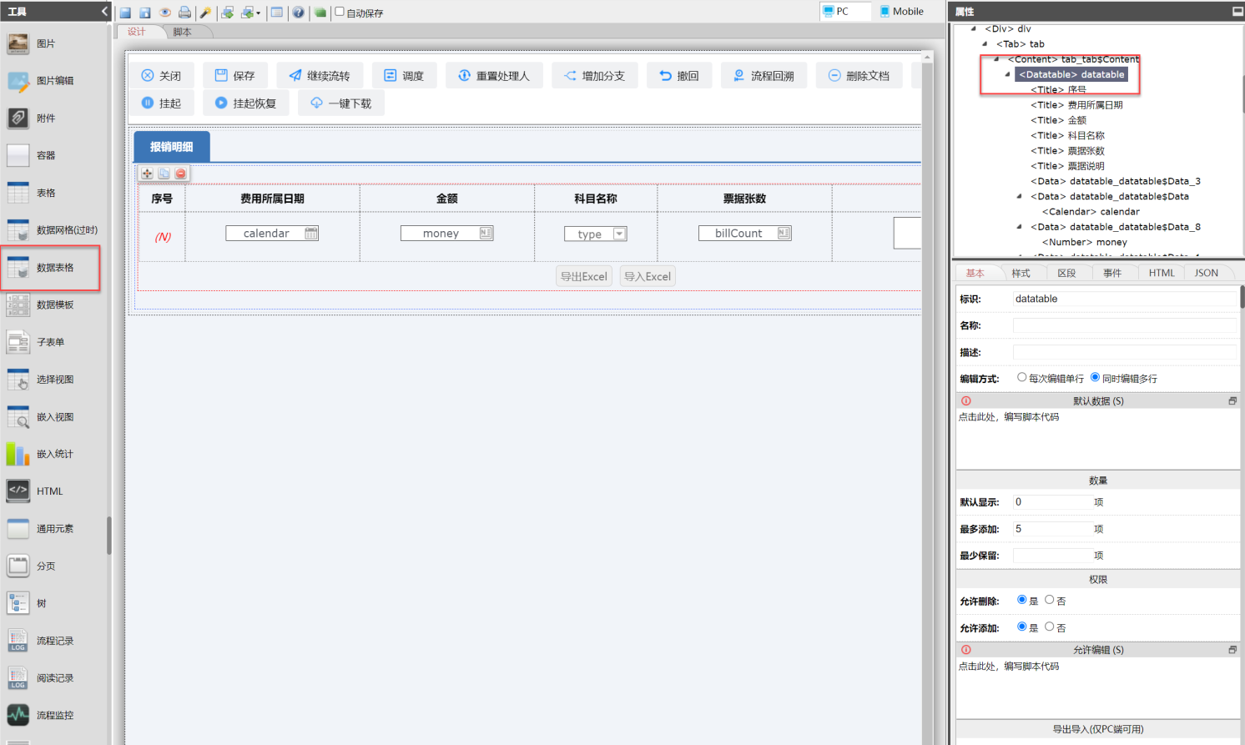Enable the 自动保存 checkbox
1245x745 pixels.
point(340,12)
